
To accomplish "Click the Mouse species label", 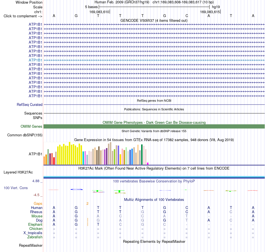I will [37, 216].
